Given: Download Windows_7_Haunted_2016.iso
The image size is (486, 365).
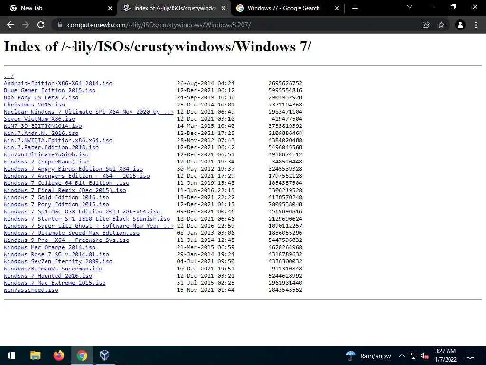Looking at the screenshot, I should (48, 276).
